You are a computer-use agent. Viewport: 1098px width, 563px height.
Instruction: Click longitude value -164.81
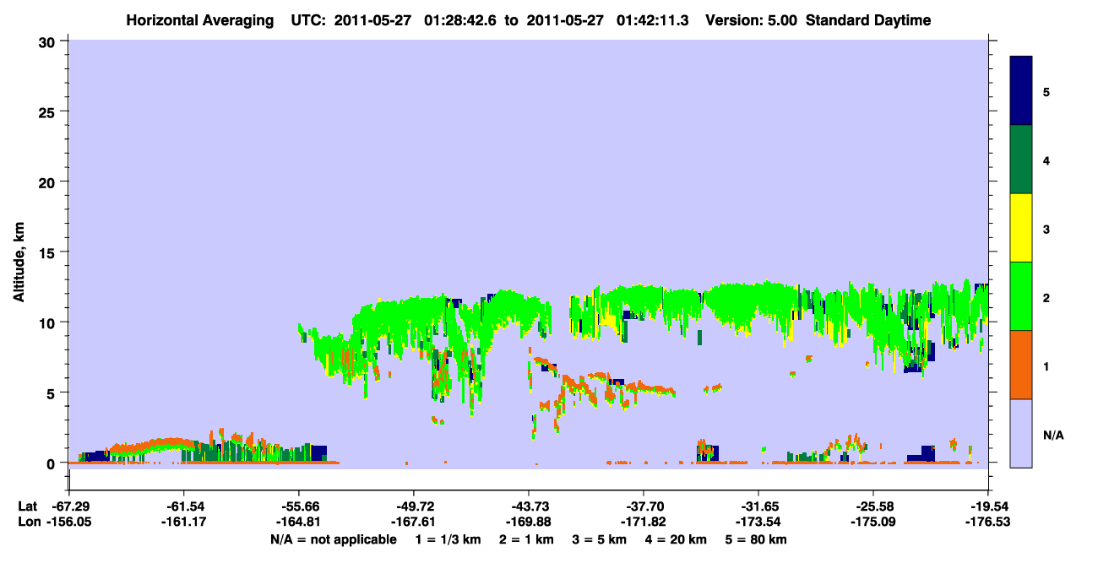click(299, 522)
